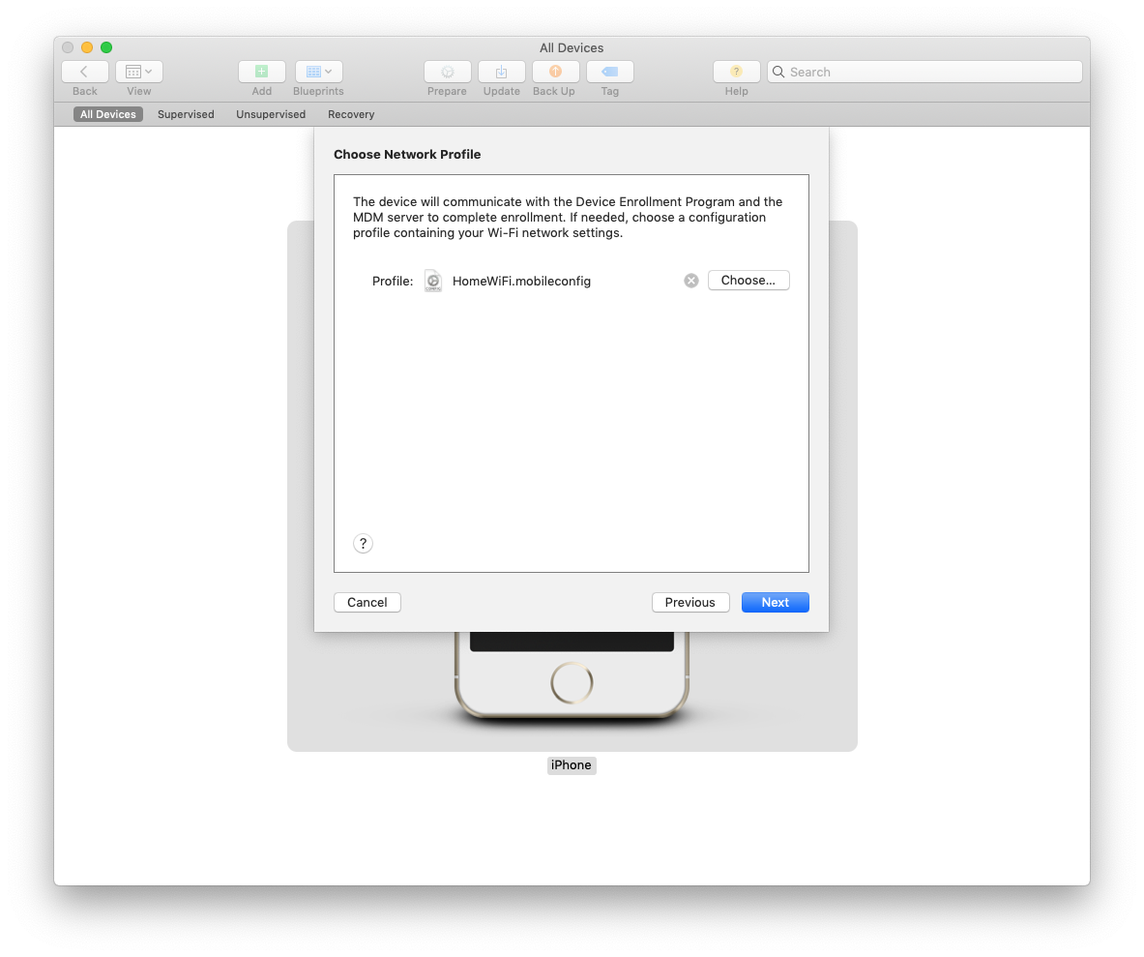Cancel the network profile dialog
The image size is (1144, 957).
[x=367, y=602]
